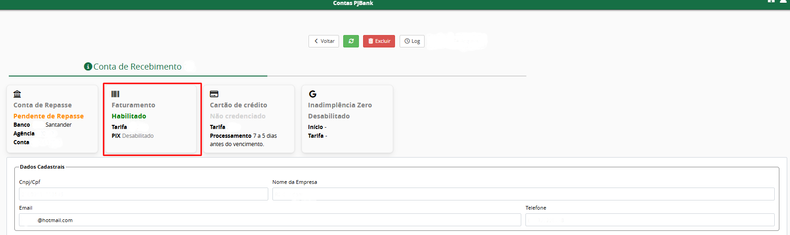
Task: Focus the Cnpj/Cpf input field
Action: pyautogui.click(x=143, y=194)
